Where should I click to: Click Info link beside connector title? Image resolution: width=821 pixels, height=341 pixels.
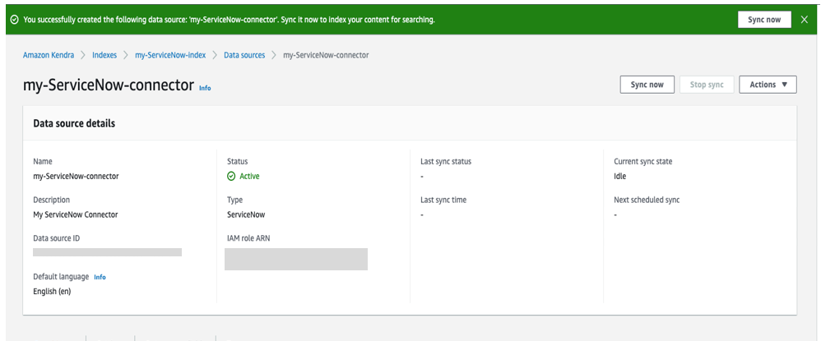coord(205,89)
